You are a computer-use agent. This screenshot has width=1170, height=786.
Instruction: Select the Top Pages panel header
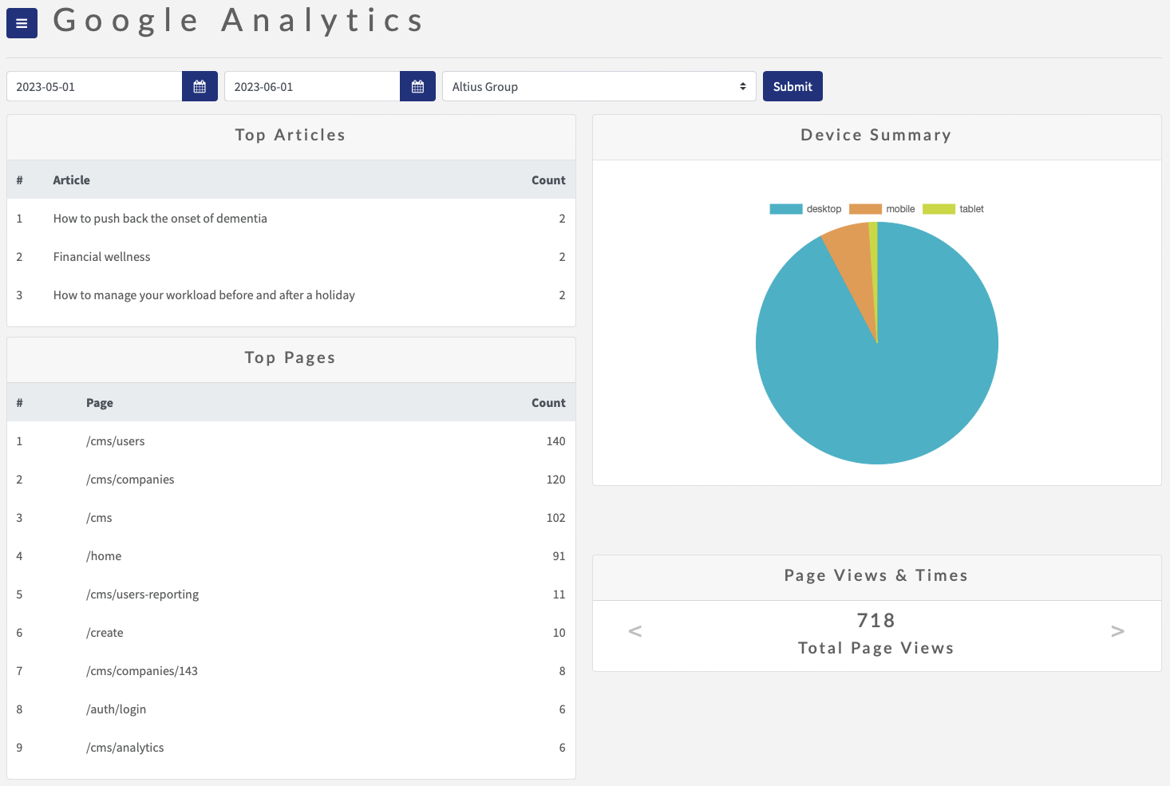[290, 357]
